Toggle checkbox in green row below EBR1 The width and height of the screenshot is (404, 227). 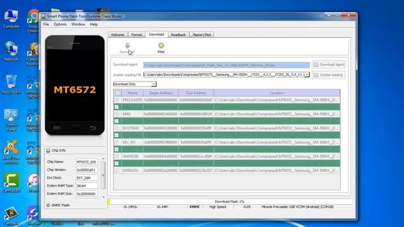[x=117, y=121]
